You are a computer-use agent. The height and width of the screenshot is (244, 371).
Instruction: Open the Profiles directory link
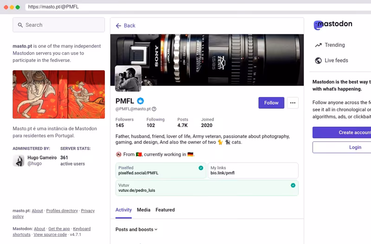pyautogui.click(x=62, y=211)
